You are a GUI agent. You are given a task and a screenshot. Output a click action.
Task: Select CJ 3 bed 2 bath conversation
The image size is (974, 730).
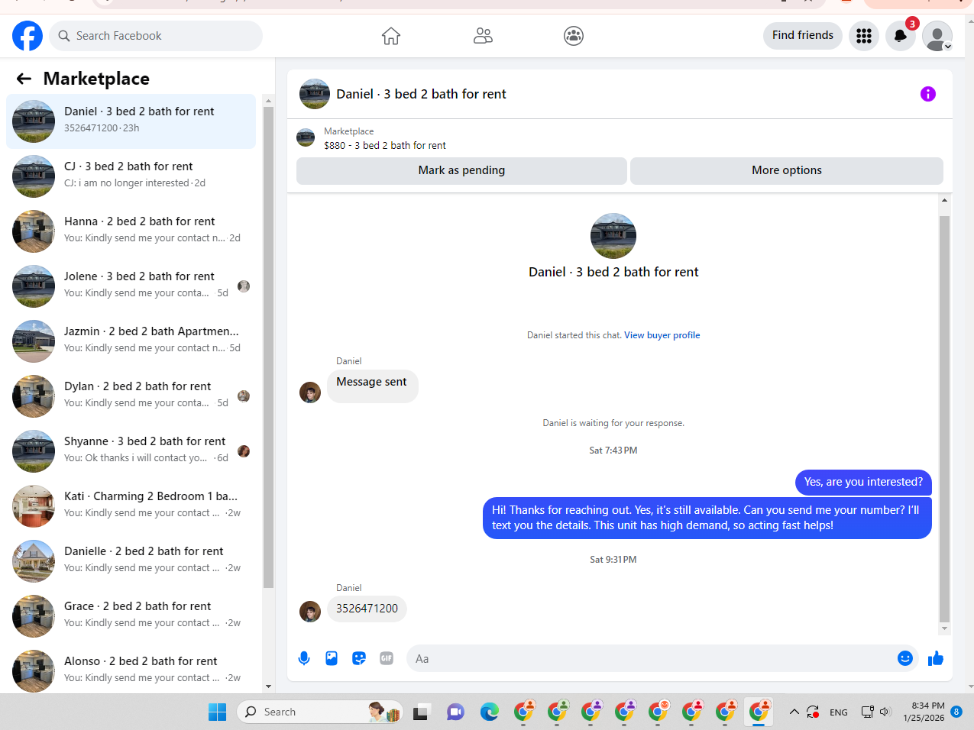click(131, 176)
